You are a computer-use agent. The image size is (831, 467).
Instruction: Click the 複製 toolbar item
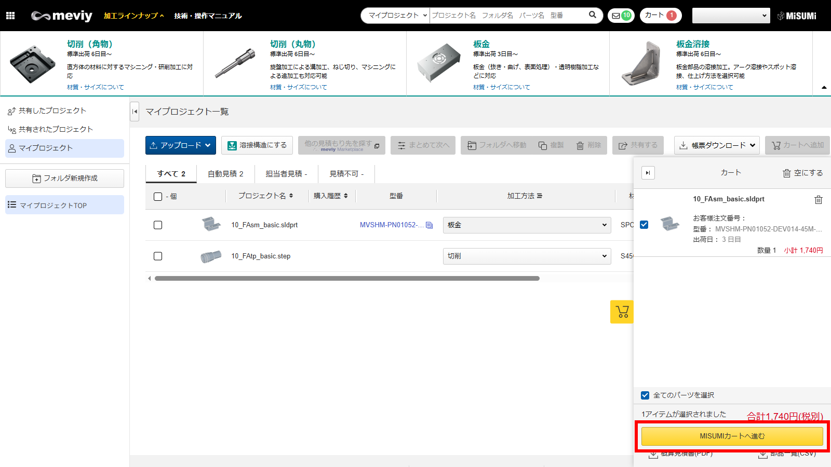tap(551, 145)
